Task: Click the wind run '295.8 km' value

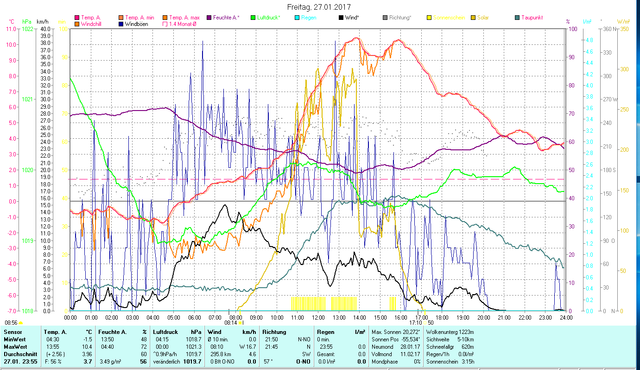Action: click(x=220, y=354)
